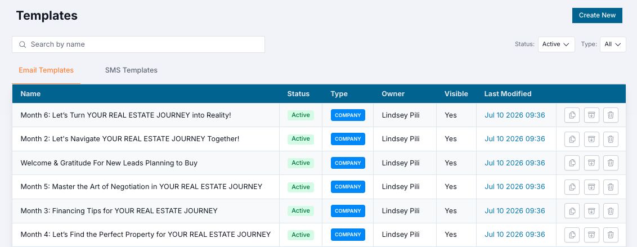Viewport: 637px width, 247px height.
Task: Select "Month 5: Master the Art of Negotiation" name
Action: click(x=141, y=187)
